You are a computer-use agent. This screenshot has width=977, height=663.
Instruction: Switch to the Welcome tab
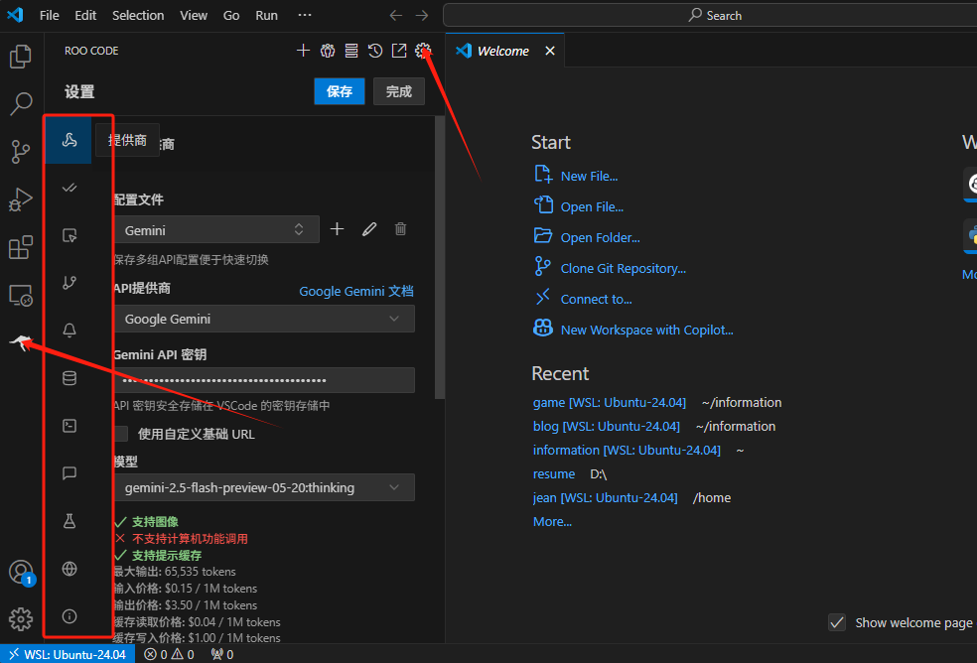pyautogui.click(x=503, y=51)
